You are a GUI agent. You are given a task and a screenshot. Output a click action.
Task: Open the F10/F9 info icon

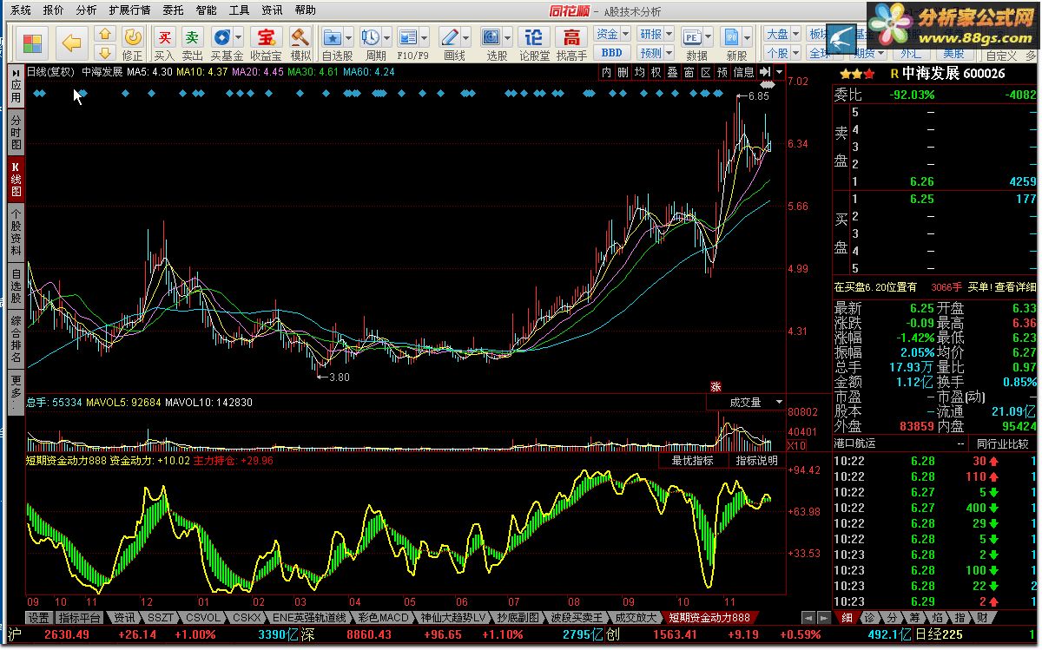click(407, 37)
